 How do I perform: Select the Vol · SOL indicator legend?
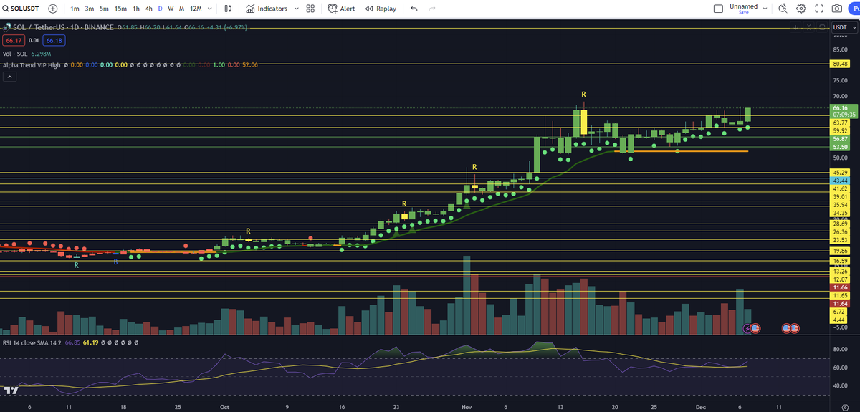point(16,53)
